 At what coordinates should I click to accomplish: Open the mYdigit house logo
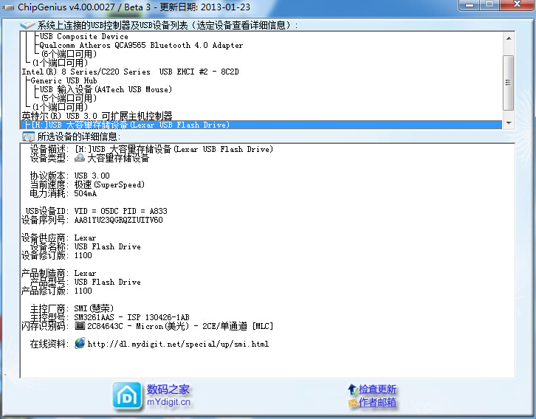coord(127,395)
